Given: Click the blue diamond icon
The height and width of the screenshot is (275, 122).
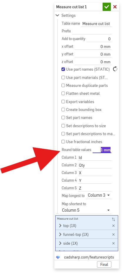Looking at the screenshot, I should [58, 257].
